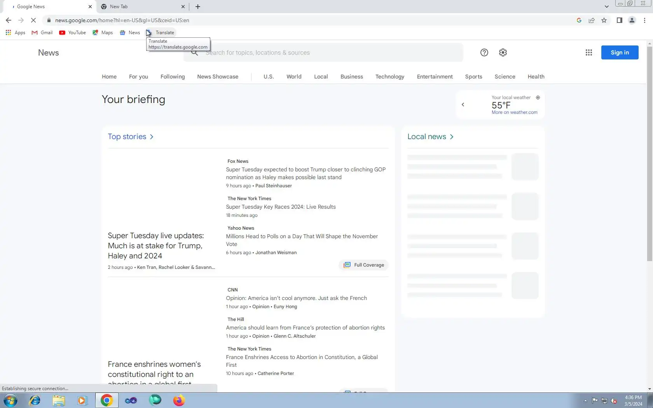Click the search magnifier icon
Image resolution: width=653 pixels, height=408 pixels.
pyautogui.click(x=194, y=53)
